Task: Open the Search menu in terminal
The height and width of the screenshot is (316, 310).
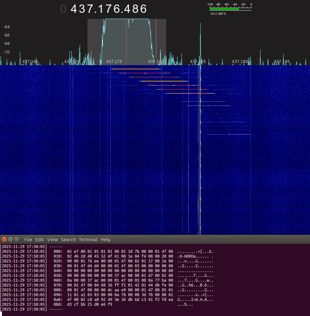Action: click(x=68, y=240)
